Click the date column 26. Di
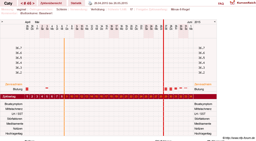The height and width of the screenshot is (141, 256). coord(161,27)
